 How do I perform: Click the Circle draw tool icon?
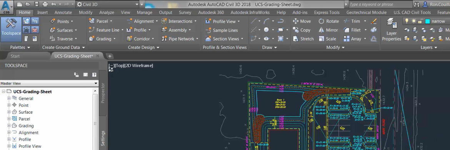click(266, 30)
